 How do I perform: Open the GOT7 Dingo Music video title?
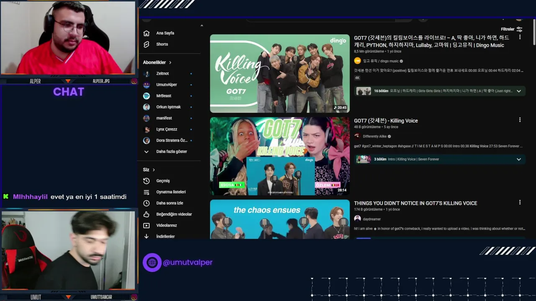pos(431,41)
